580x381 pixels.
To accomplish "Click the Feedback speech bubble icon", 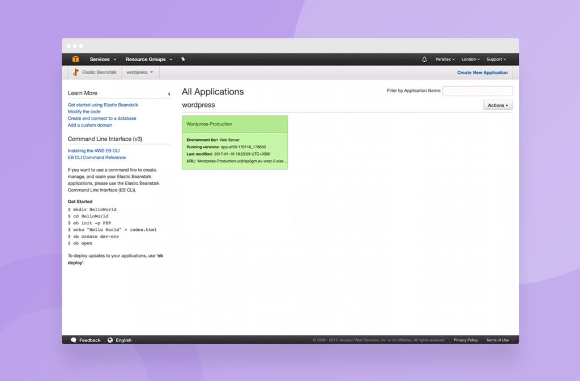I will (x=74, y=340).
